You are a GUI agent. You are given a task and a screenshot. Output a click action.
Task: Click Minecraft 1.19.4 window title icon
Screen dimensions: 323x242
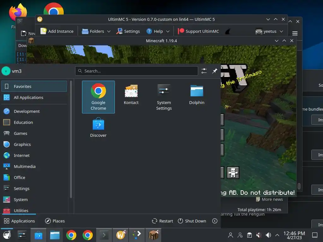(31, 41)
